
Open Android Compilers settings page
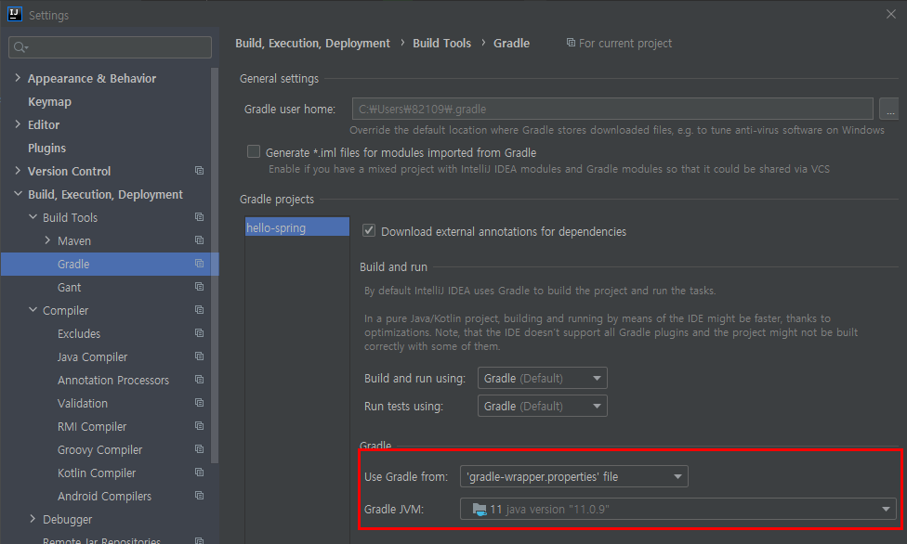(x=105, y=496)
